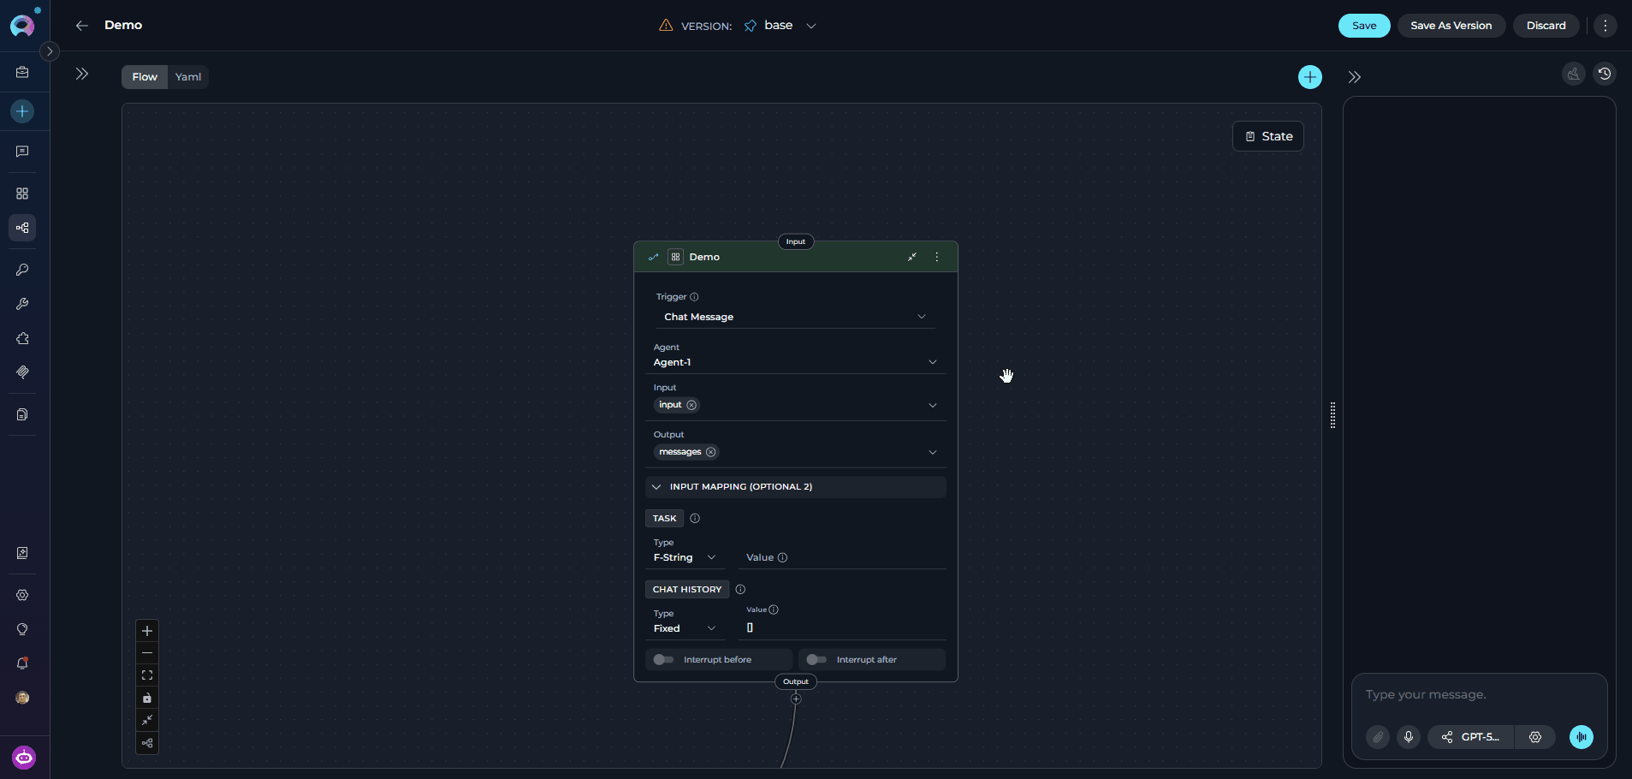The width and height of the screenshot is (1632, 779).
Task: Open the notifications bell icon
Action: [22, 663]
